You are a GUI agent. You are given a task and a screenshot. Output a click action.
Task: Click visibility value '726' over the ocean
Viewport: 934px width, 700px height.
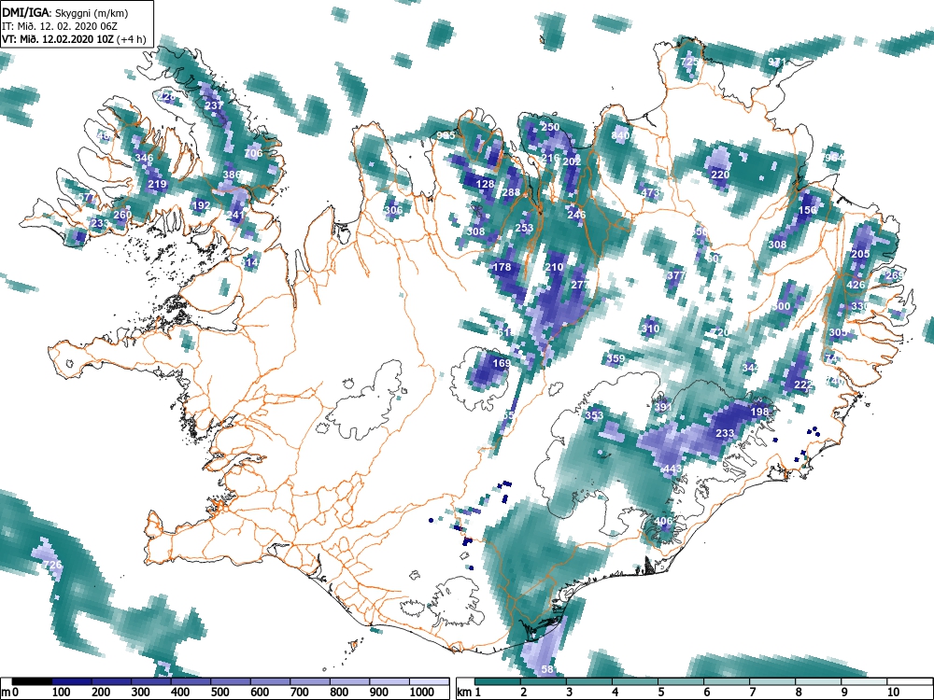[52, 565]
